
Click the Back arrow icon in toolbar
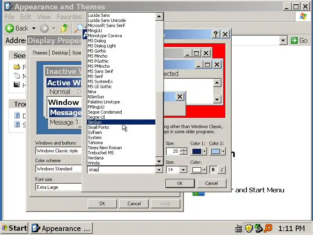click(x=9, y=28)
